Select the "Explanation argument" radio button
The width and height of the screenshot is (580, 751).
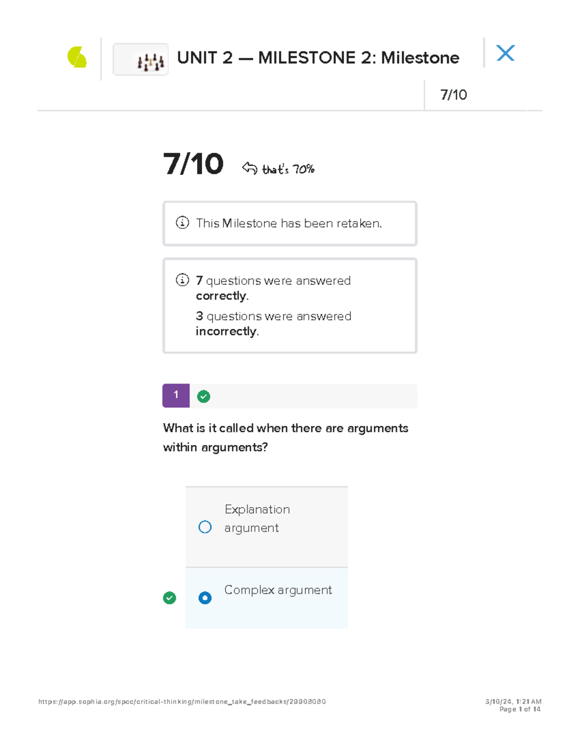[205, 527]
